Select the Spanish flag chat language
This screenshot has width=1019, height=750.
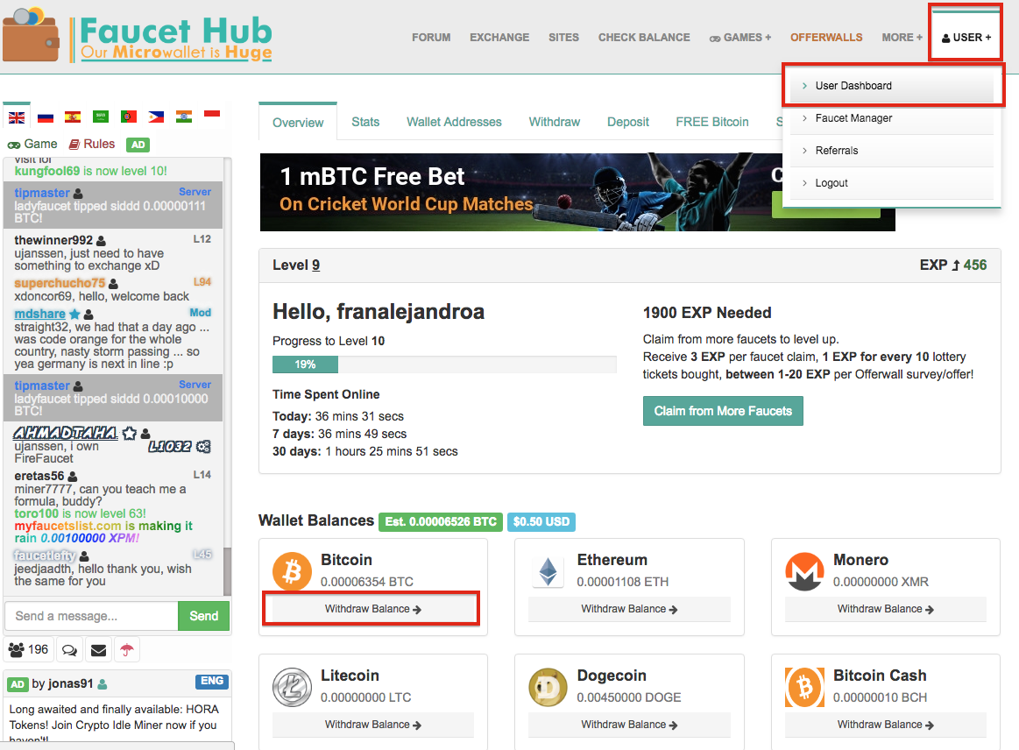73,117
